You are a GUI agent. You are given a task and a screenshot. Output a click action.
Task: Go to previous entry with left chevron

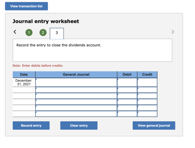[x=15, y=32]
